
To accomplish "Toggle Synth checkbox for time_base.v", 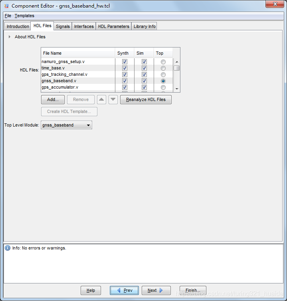I will tap(125, 68).
